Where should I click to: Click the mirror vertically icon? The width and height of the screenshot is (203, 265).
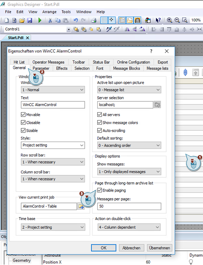pyautogui.click(x=135, y=29)
